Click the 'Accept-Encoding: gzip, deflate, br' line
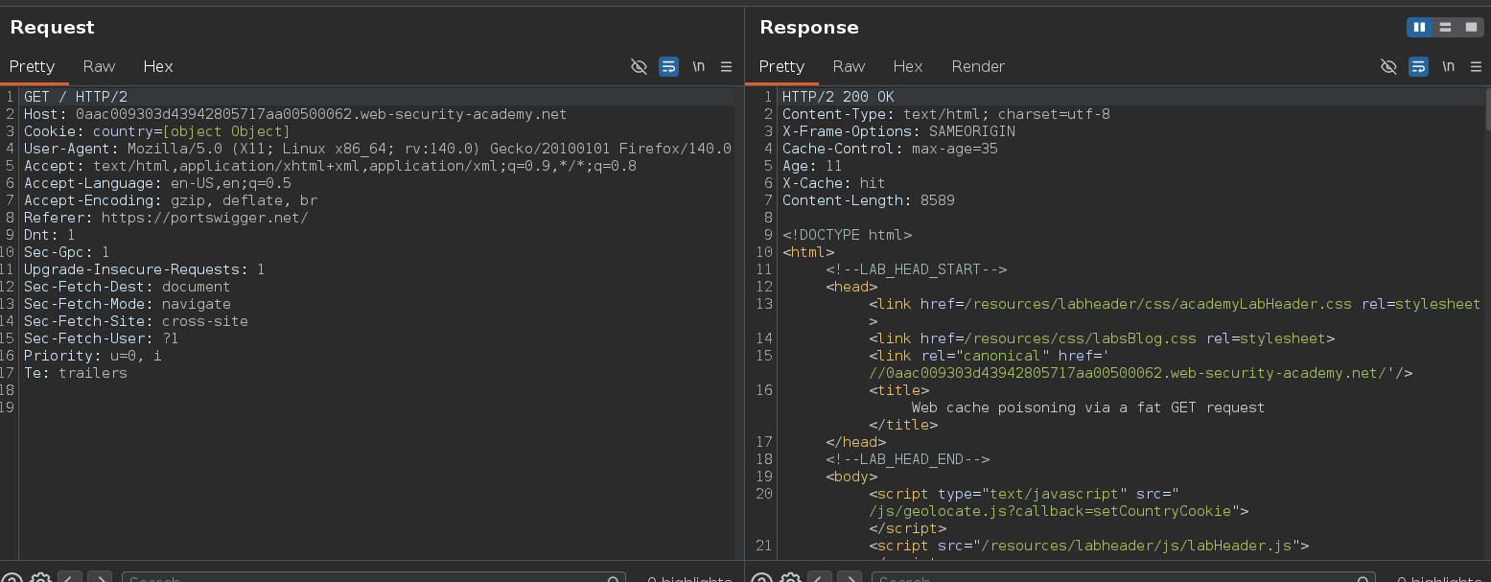The height and width of the screenshot is (582, 1491). pyautogui.click(x=171, y=200)
